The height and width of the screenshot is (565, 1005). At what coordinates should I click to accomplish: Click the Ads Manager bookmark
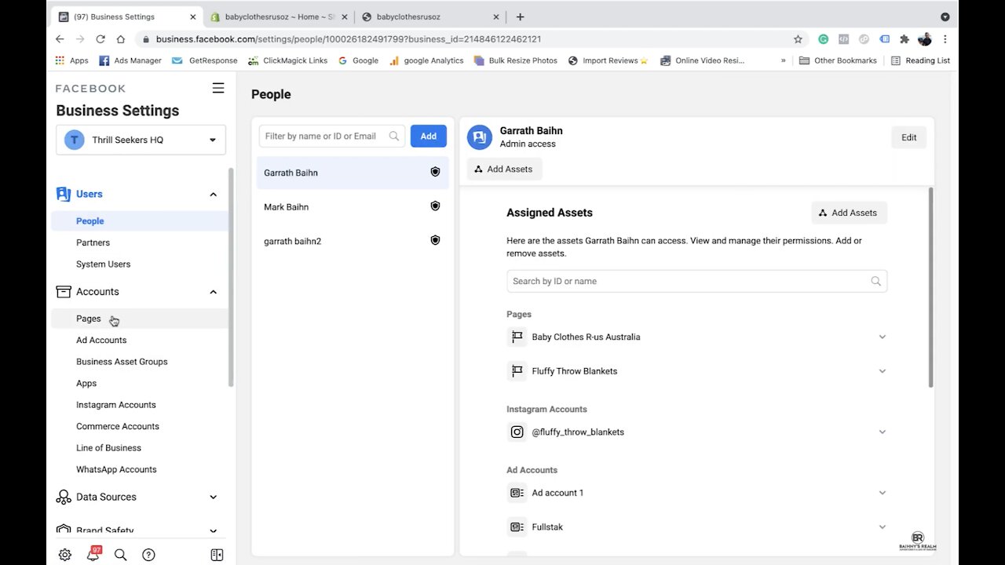130,60
